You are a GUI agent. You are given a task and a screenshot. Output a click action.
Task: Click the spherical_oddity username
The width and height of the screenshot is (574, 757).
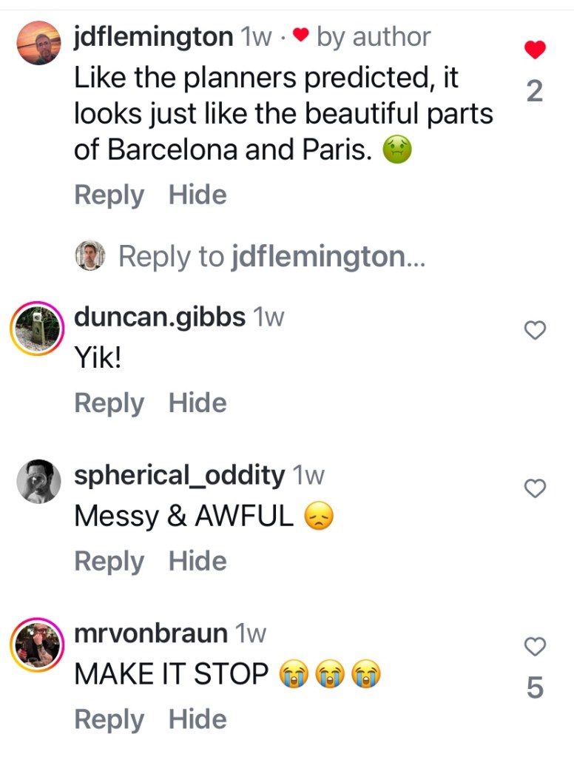[x=179, y=475]
